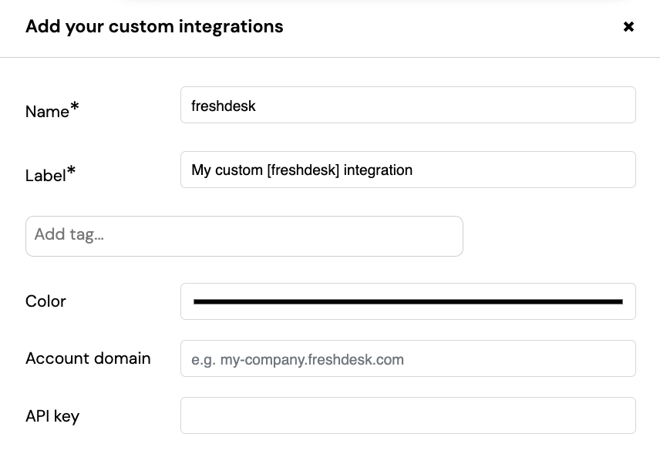Click the 'Add your custom integrations' heading
660x464 pixels.
click(x=154, y=26)
